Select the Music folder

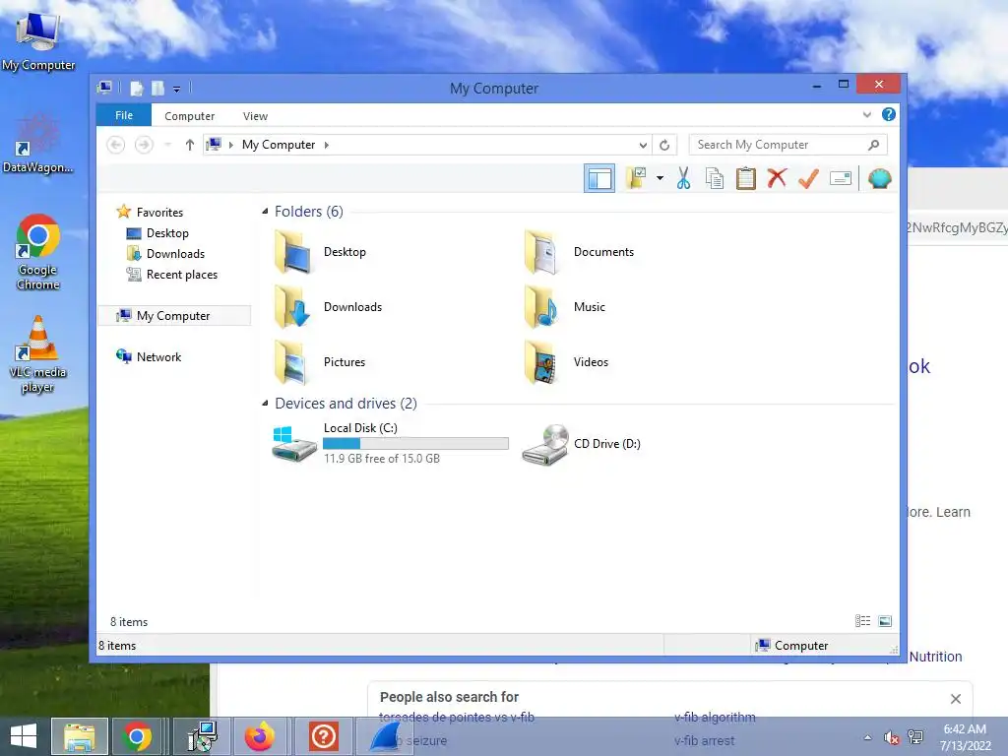[x=565, y=307]
